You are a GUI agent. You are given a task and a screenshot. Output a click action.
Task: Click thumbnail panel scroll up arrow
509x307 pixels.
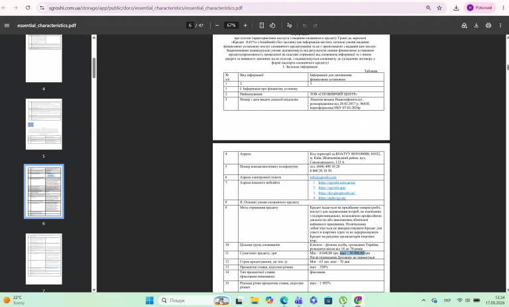[94, 37]
